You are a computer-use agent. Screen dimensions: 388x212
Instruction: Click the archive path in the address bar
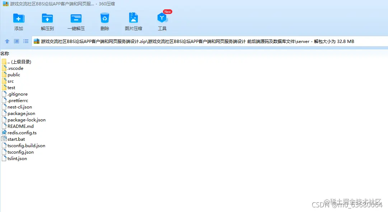[179, 41]
